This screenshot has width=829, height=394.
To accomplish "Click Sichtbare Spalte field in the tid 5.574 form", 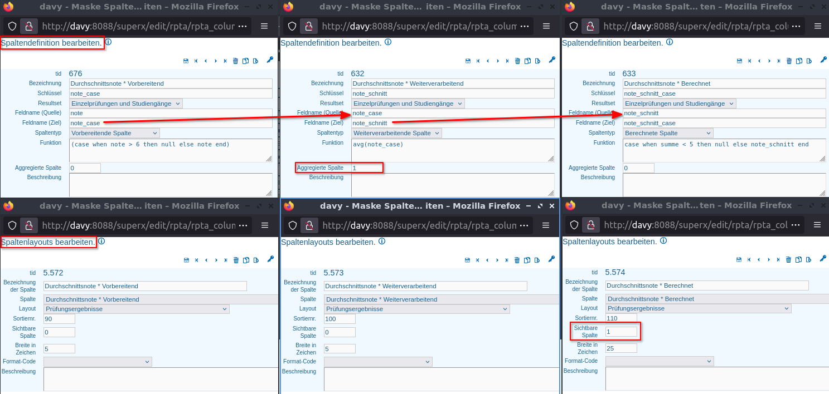I will pyautogui.click(x=621, y=332).
